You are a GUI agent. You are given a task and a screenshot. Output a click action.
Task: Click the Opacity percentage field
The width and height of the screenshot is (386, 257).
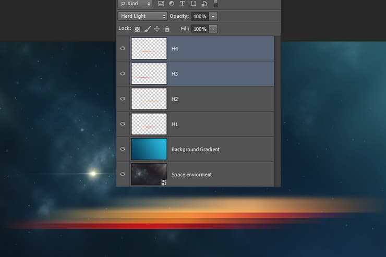click(200, 17)
